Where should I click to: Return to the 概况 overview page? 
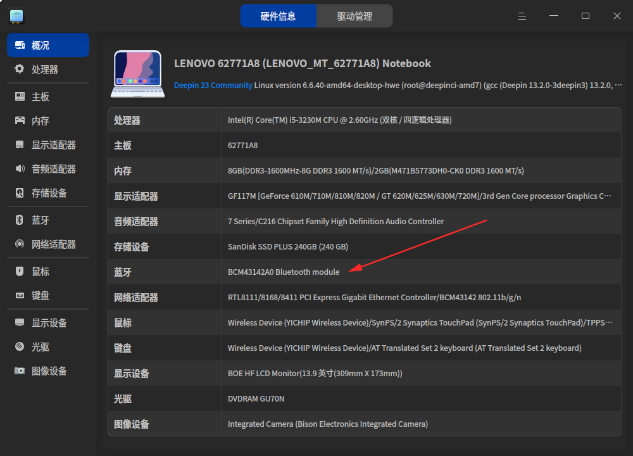(x=38, y=45)
